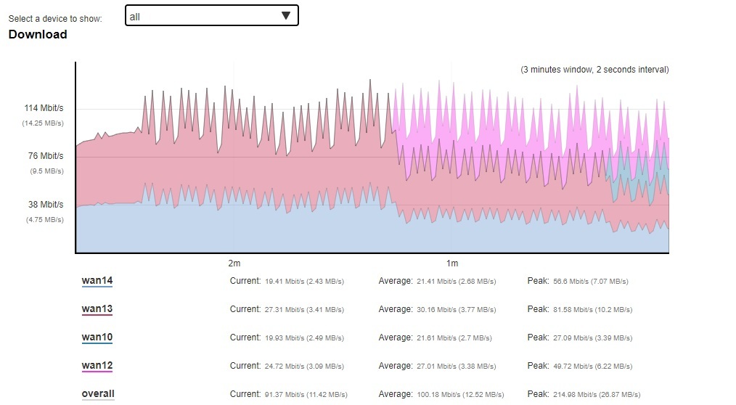Image resolution: width=736 pixels, height=405 pixels.
Task: Click the 3 minutes window interval note
Action: [594, 70]
